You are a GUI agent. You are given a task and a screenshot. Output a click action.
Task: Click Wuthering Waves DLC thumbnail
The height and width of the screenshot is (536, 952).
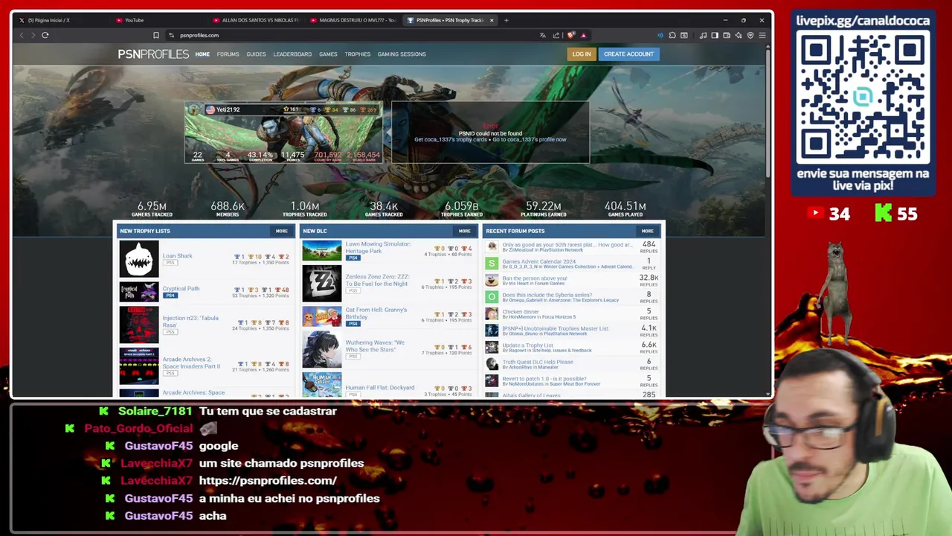coord(322,349)
